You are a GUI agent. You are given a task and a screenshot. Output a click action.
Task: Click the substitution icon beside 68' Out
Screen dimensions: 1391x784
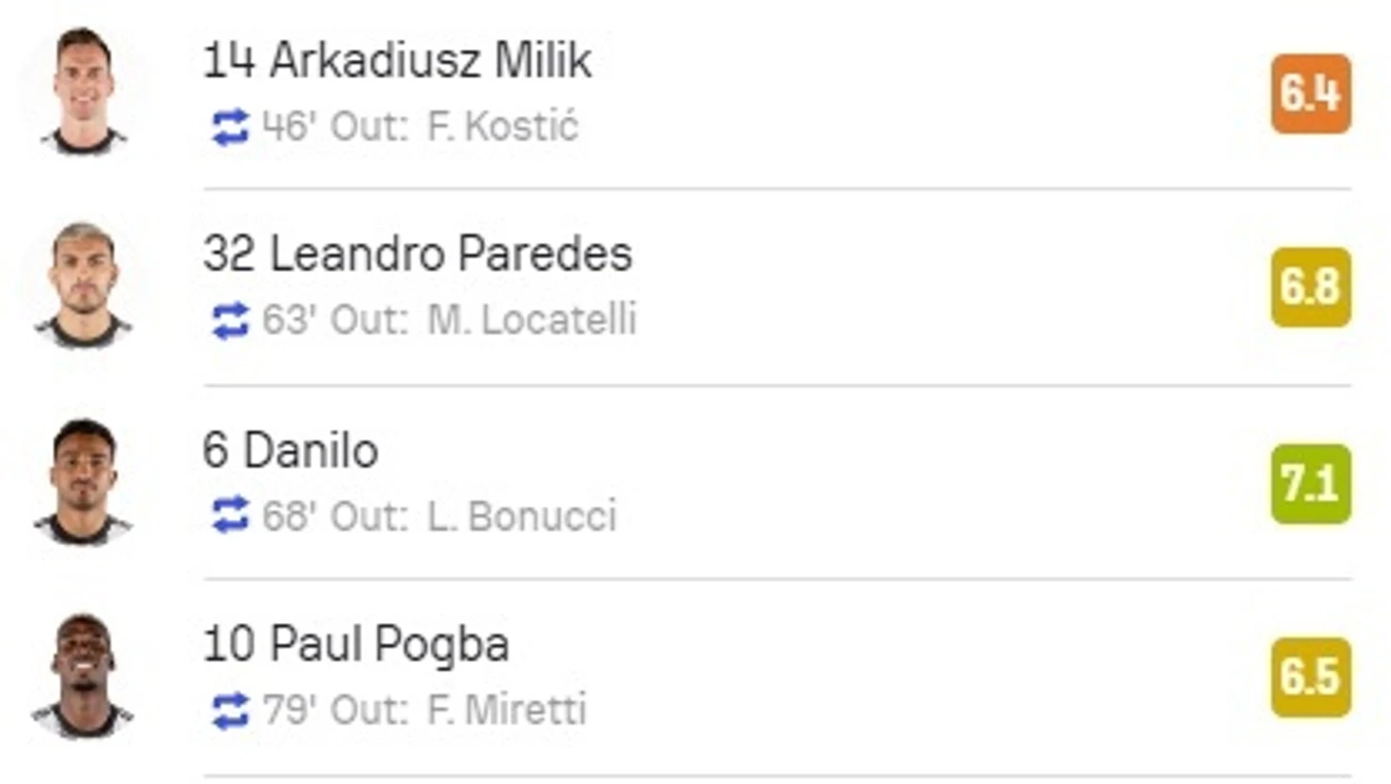pos(230,516)
